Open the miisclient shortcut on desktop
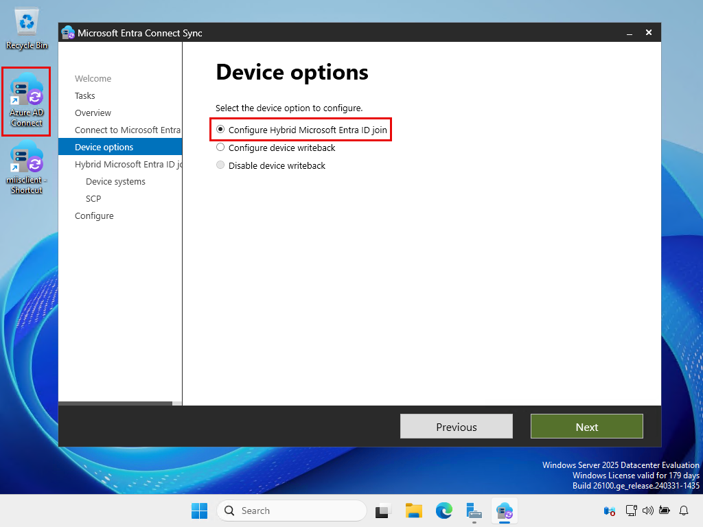 (x=27, y=167)
